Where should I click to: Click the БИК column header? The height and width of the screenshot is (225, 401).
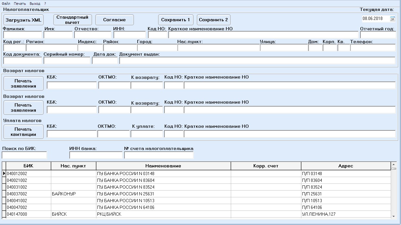click(x=28, y=166)
